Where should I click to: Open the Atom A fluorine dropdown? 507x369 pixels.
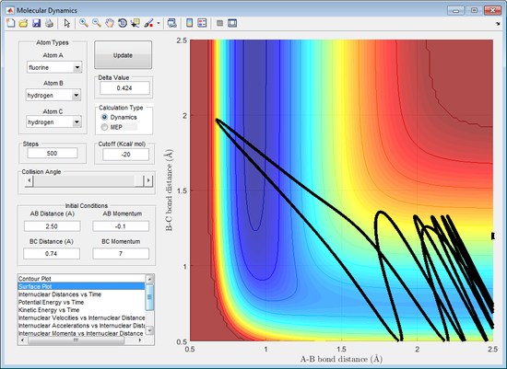(x=54, y=67)
